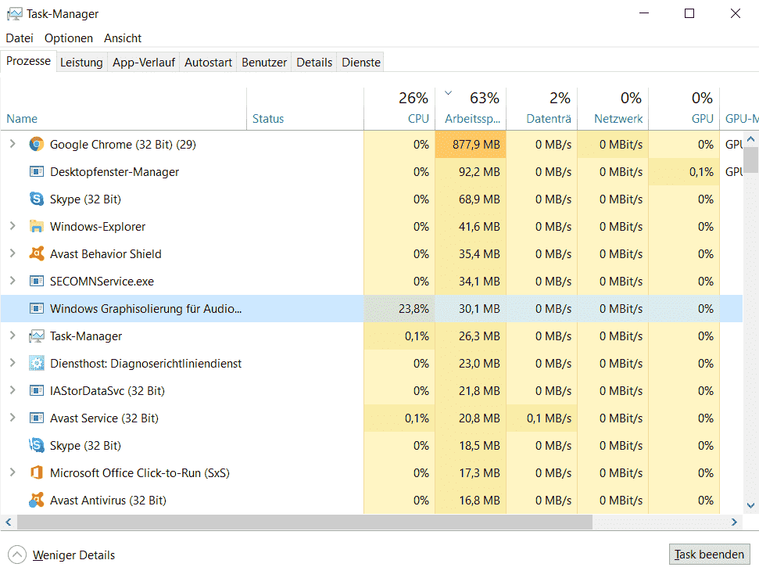
Task: Expand the SECOMNService.exe entry
Action: (13, 281)
